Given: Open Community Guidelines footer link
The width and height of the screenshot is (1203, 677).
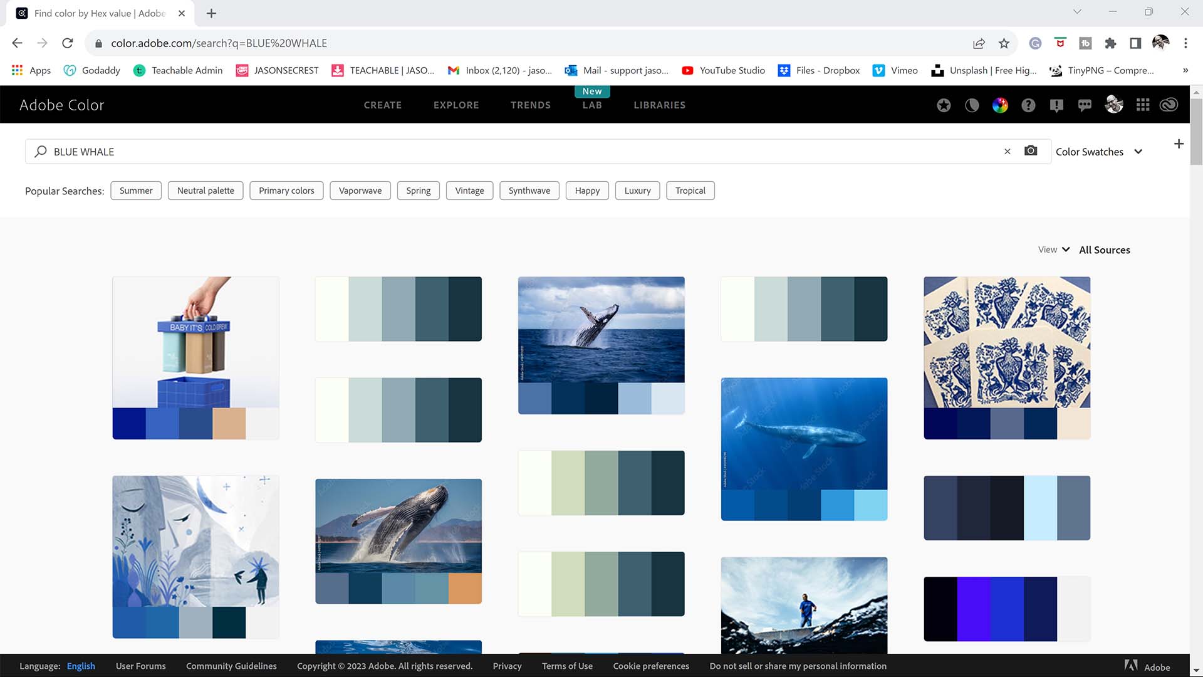Looking at the screenshot, I should coord(231,666).
